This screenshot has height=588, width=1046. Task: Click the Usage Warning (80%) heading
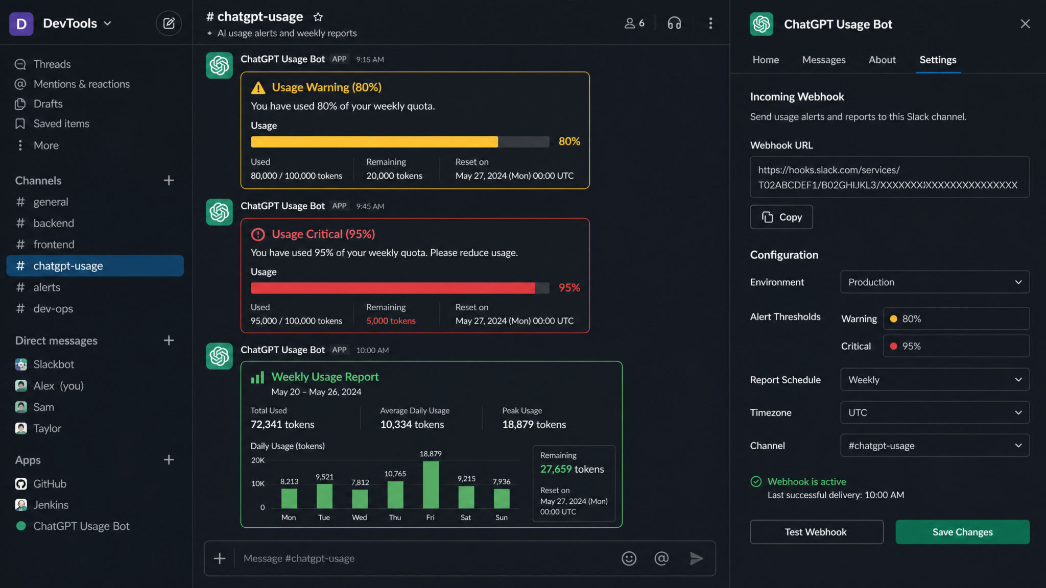click(x=326, y=87)
